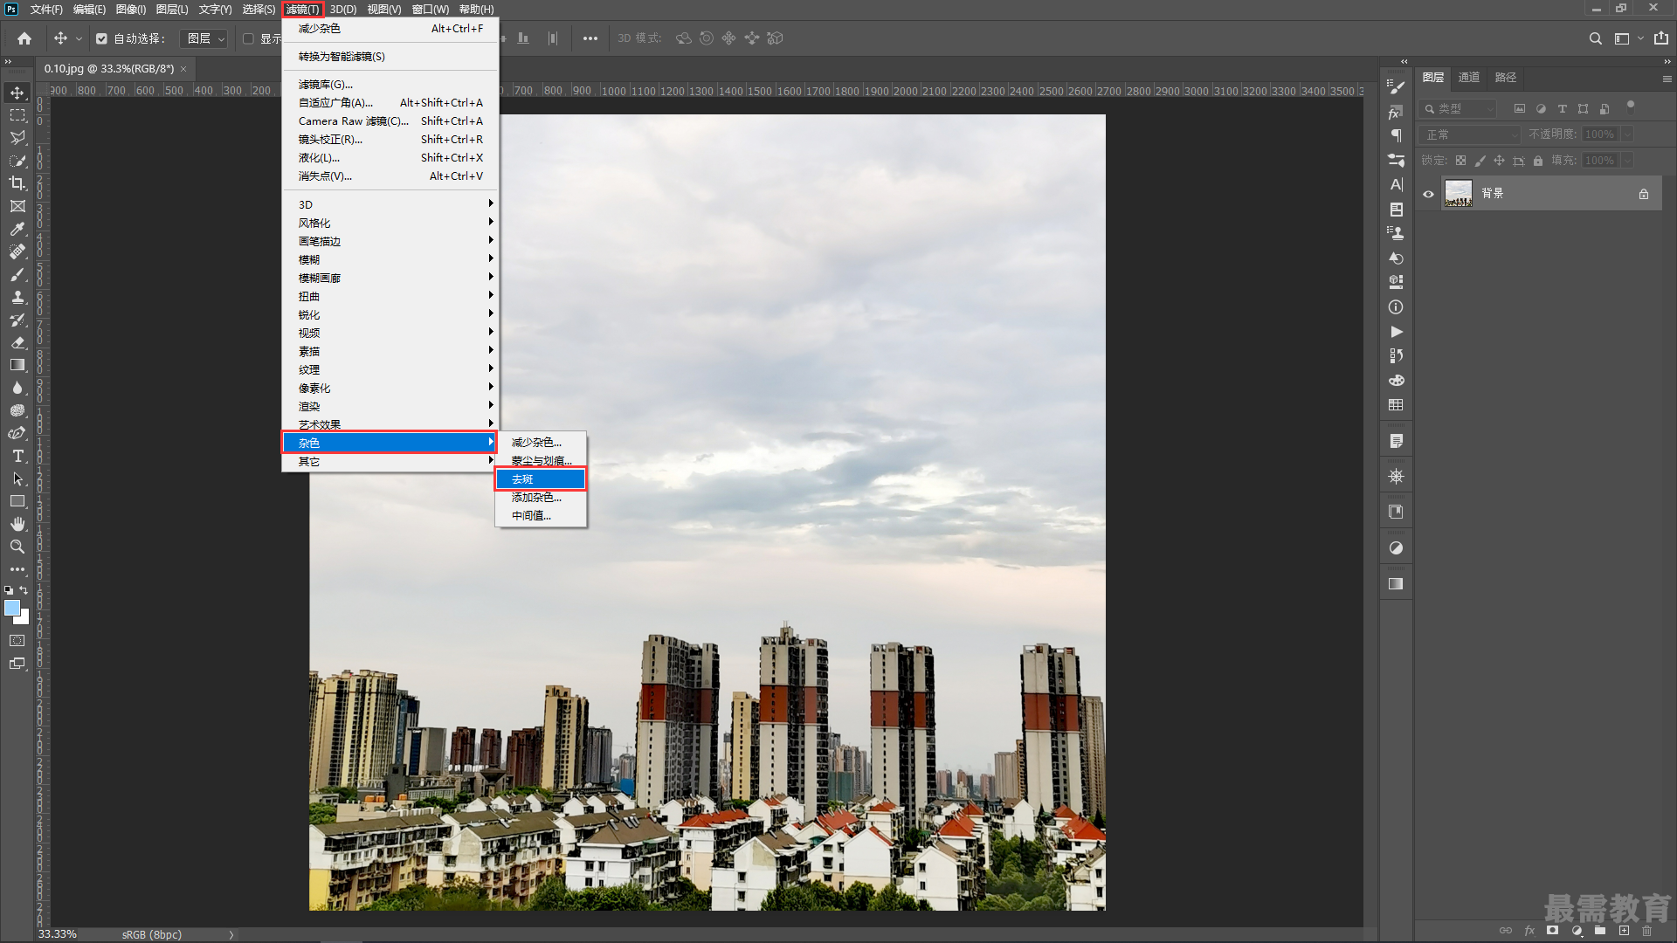
Task: Select the Path Selection tool
Action: [17, 478]
